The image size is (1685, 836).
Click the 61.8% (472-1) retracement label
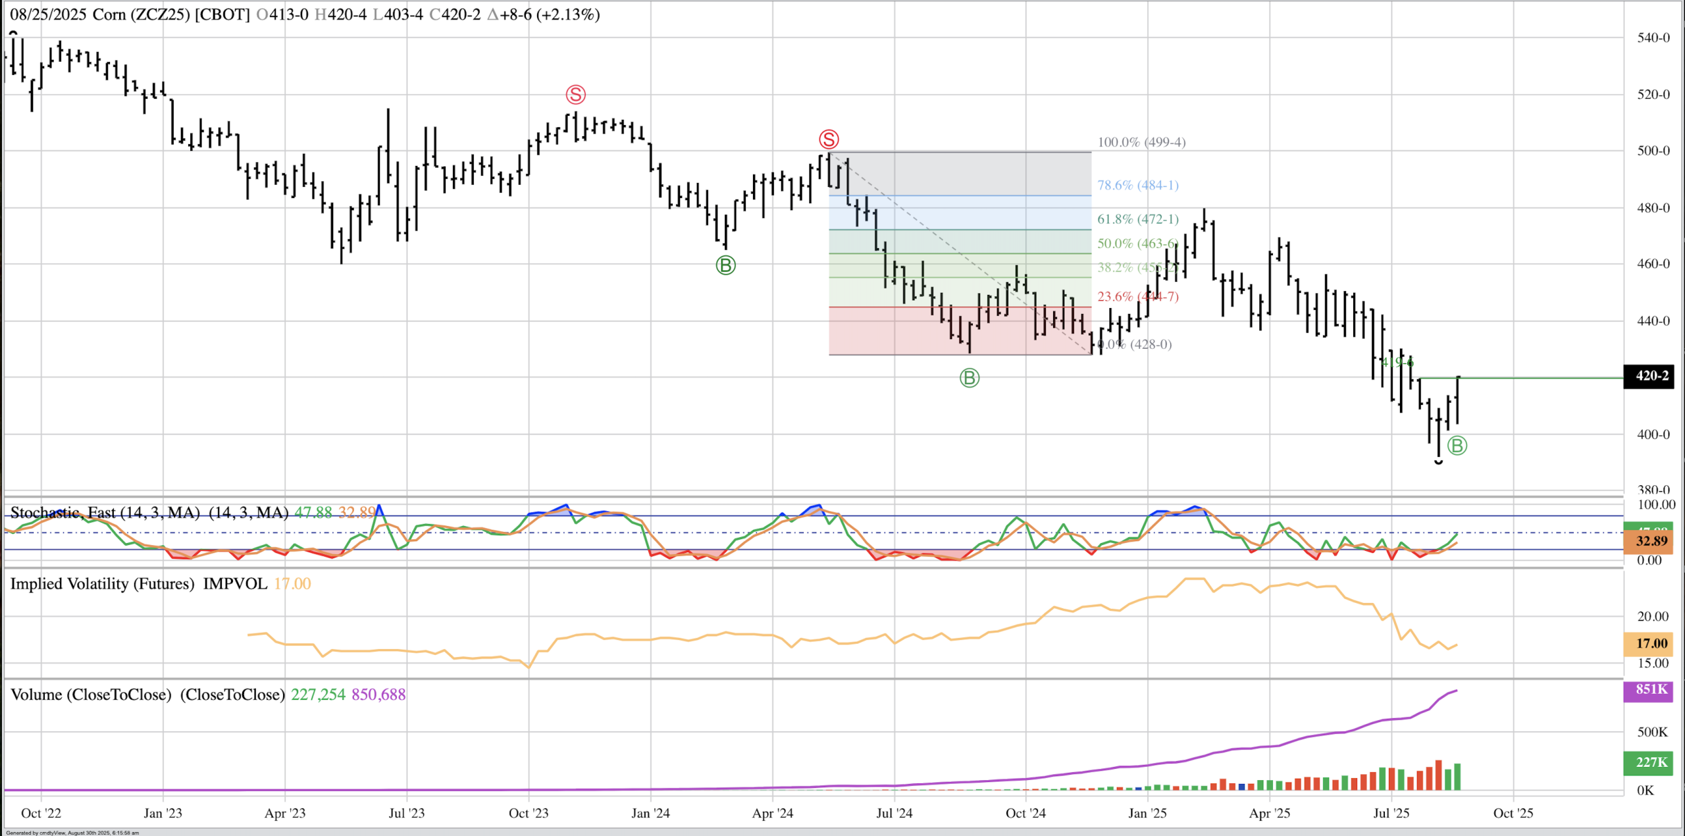click(x=1137, y=219)
